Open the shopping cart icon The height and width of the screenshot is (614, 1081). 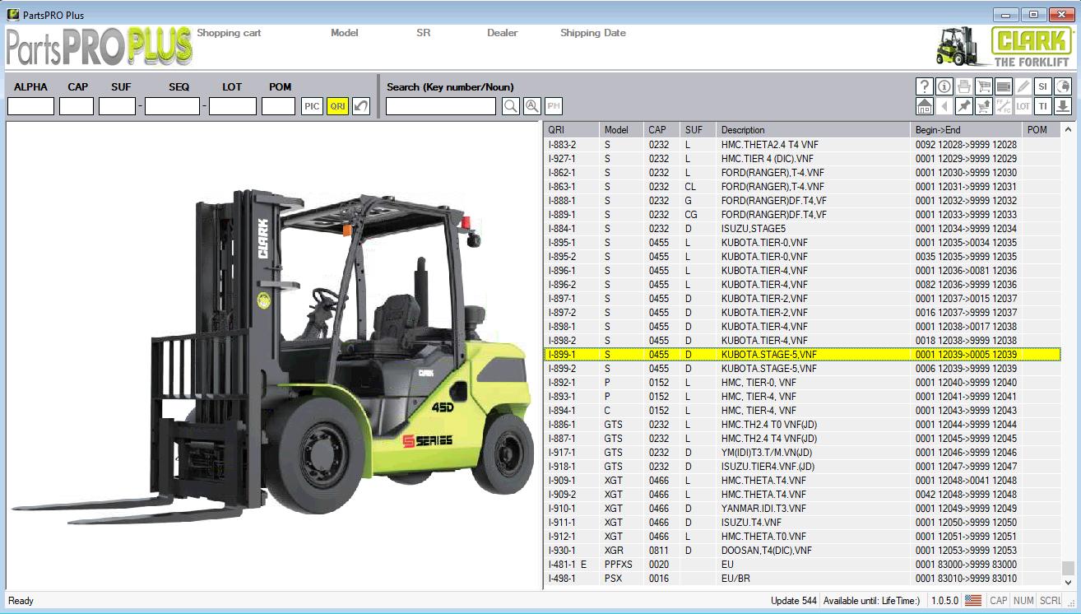coord(983,86)
